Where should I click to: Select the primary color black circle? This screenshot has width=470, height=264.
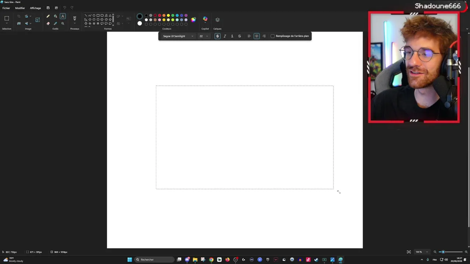point(140,16)
